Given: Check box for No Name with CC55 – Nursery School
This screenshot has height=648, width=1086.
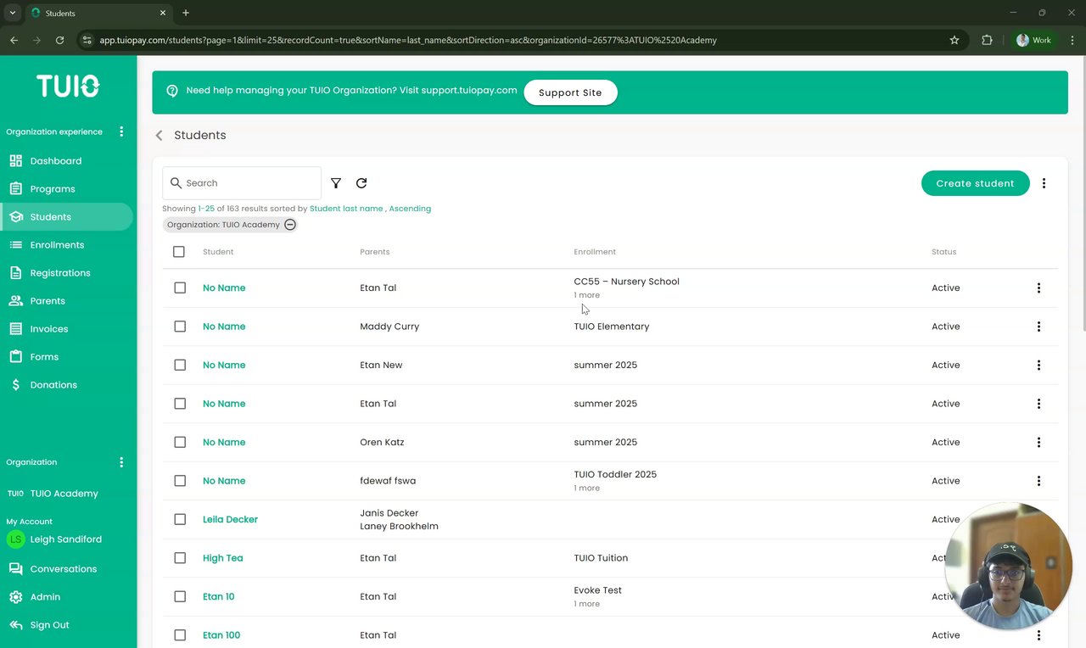Looking at the screenshot, I should pos(180,288).
